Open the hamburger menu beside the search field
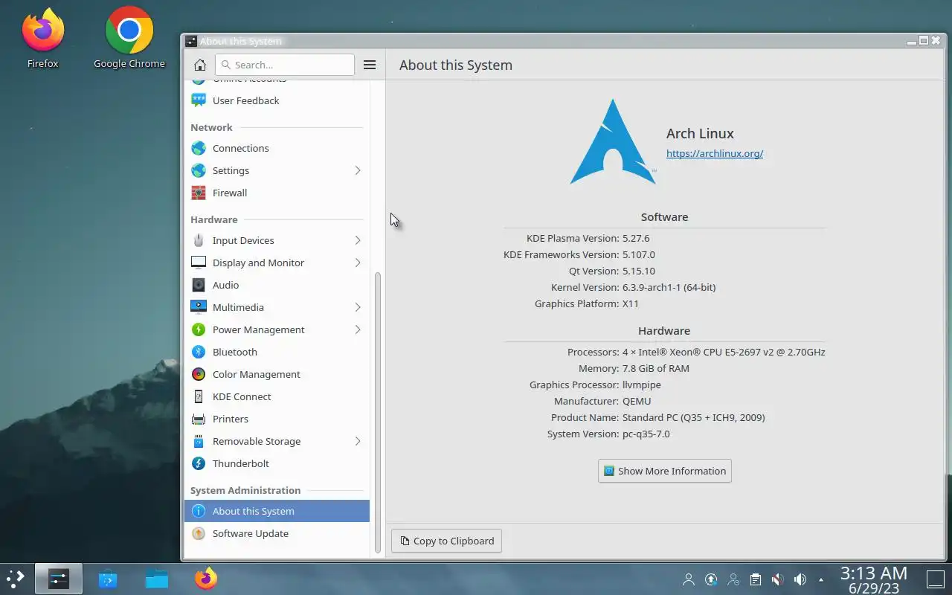Viewport: 952px width, 595px height. click(369, 65)
